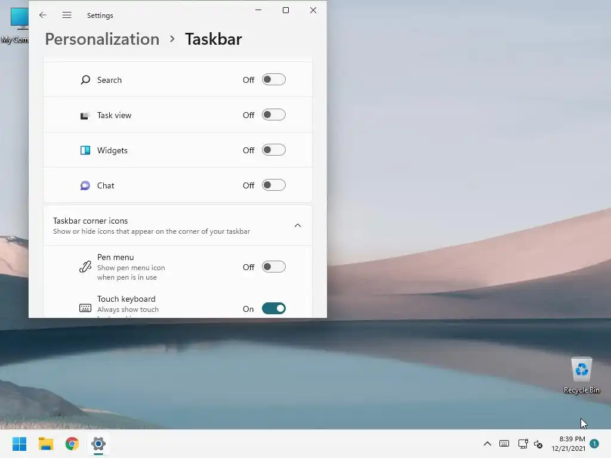The width and height of the screenshot is (611, 458).
Task: Enable the Task view toggle
Action: click(x=273, y=115)
